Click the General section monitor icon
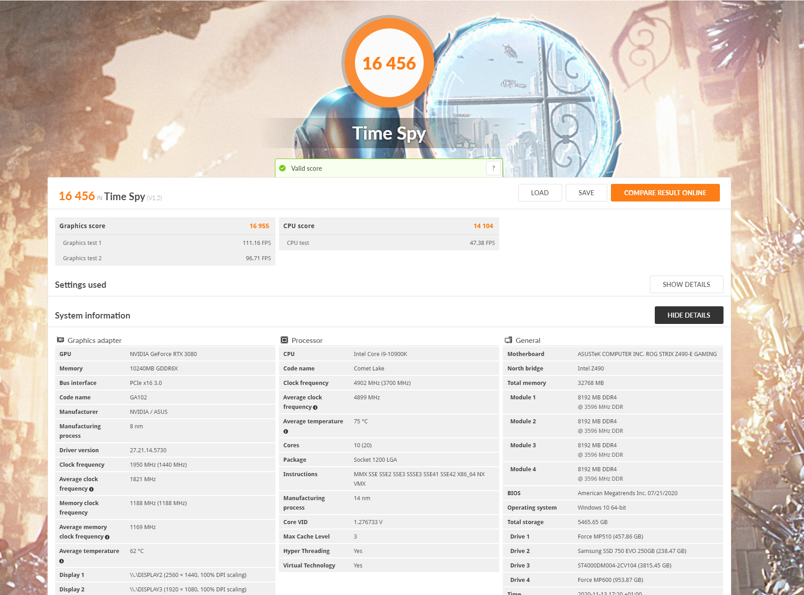 pyautogui.click(x=508, y=340)
